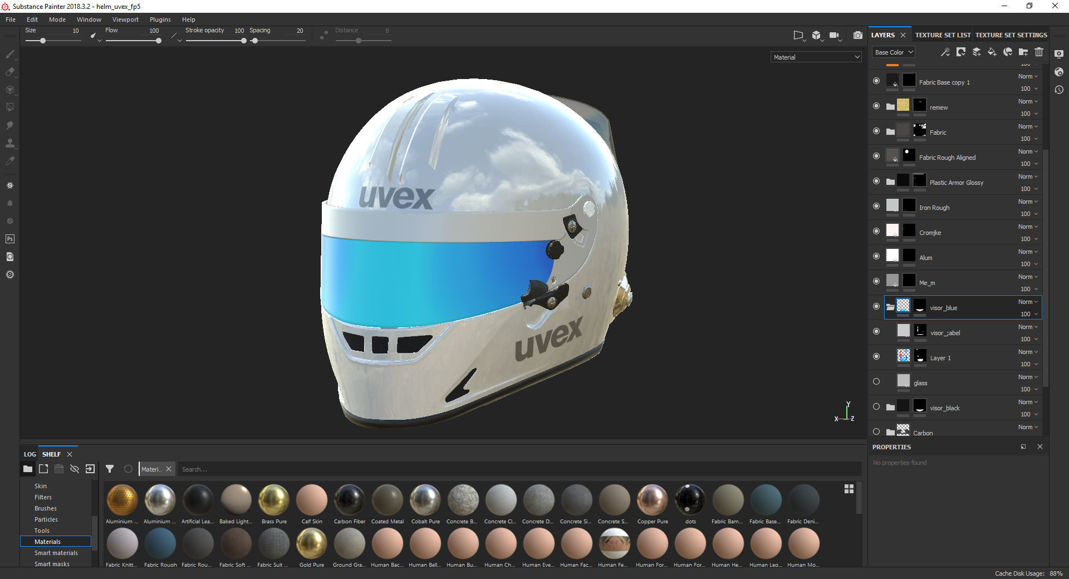Screen dimensions: 1069x579
Task: Show the Carbon folder layer
Action: coord(876,431)
